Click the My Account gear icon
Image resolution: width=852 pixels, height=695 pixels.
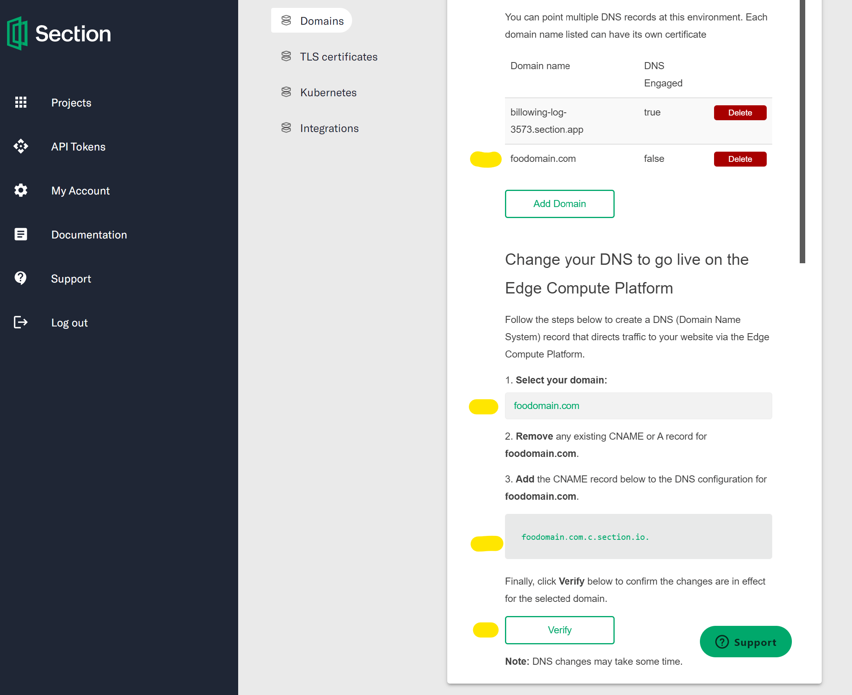pyautogui.click(x=21, y=191)
